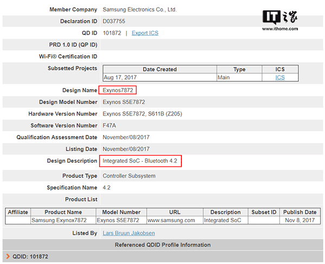
Task: Select the Date Created column header
Action: coord(160,69)
